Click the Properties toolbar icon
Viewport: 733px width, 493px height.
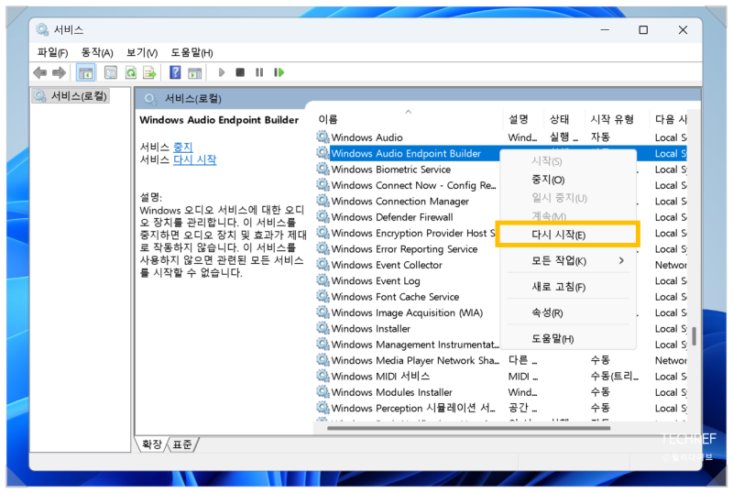(x=111, y=72)
